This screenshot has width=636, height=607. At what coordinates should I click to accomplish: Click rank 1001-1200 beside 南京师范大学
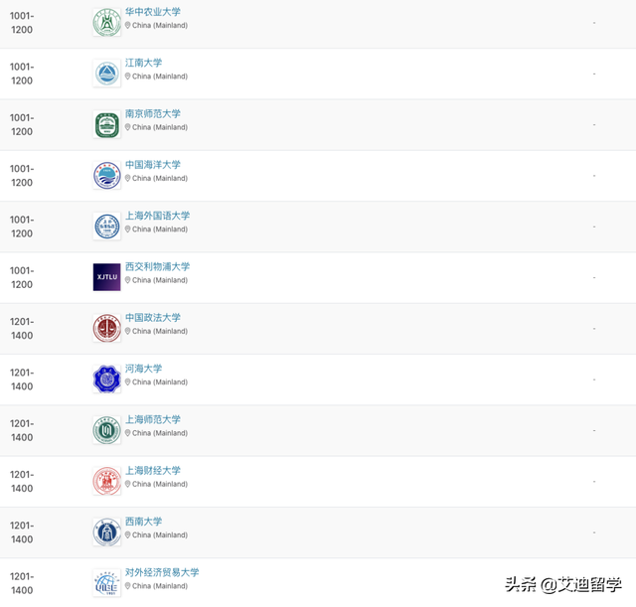(x=22, y=124)
